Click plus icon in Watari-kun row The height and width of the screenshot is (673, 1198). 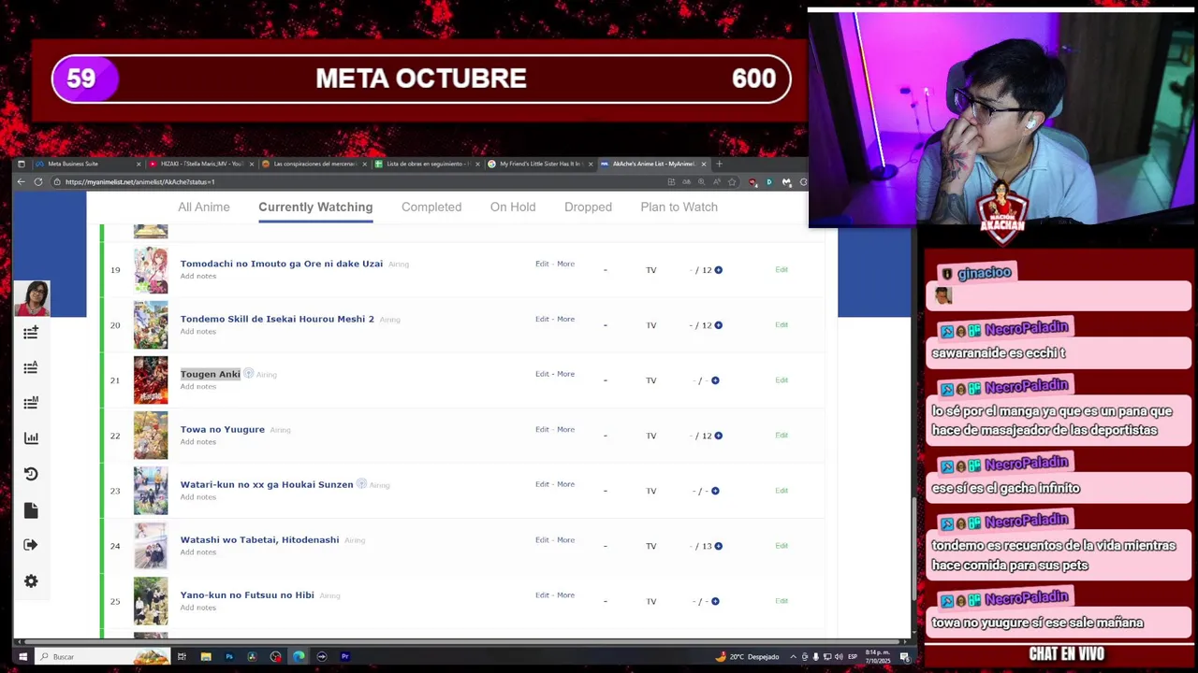(715, 491)
